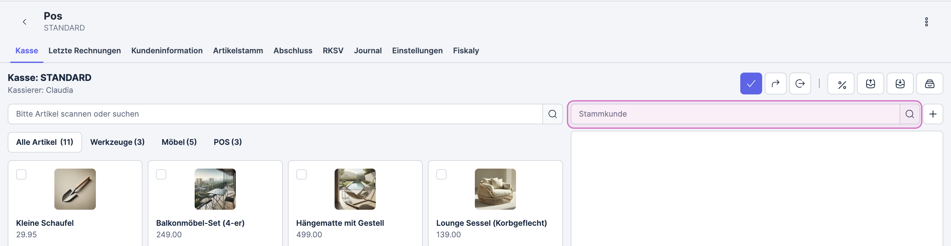Open the Artikelstamm tab
Viewport: 951px width, 246px height.
tap(238, 50)
